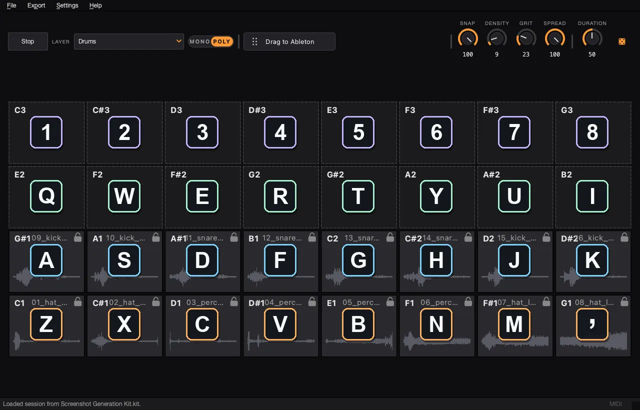640x410 pixels.
Task: Trigger the empty C3 pad key 1
Action: pyautogui.click(x=46, y=132)
